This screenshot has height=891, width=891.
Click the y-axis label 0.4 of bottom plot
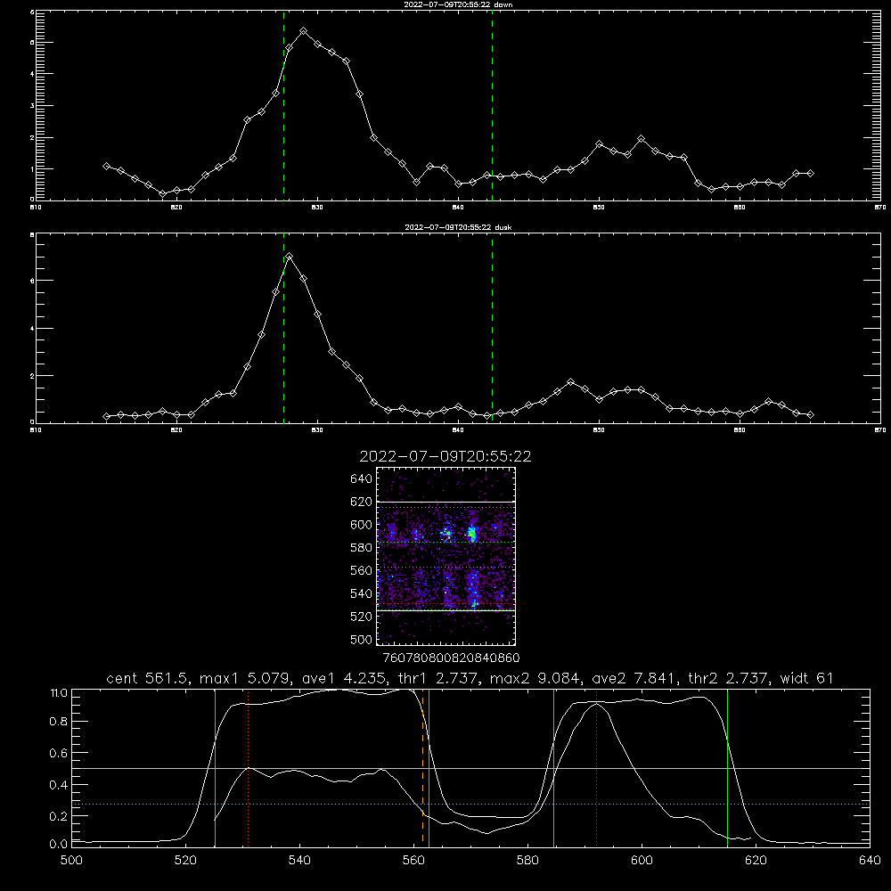point(59,785)
